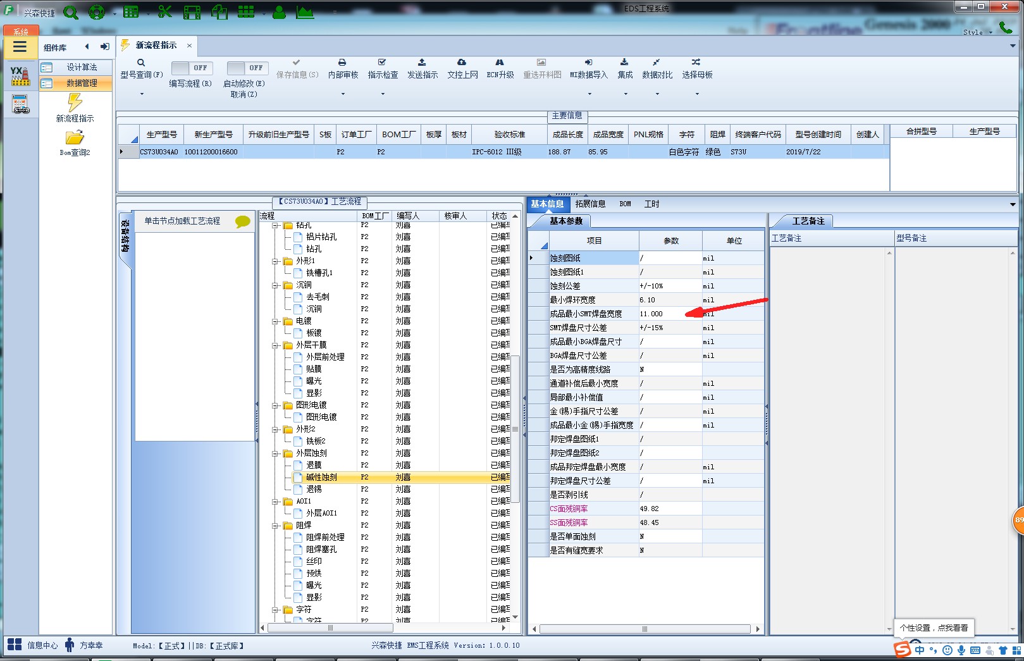Click the green phone icon
The width and height of the screenshot is (1024, 661).
pos(1005,27)
